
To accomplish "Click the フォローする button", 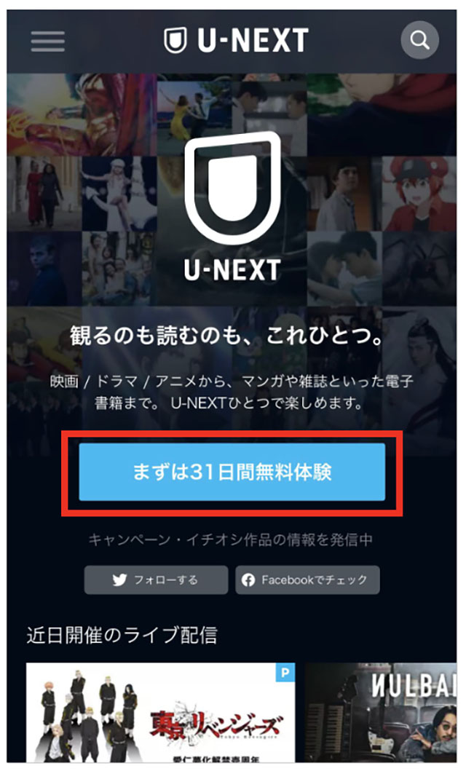I will [156, 580].
